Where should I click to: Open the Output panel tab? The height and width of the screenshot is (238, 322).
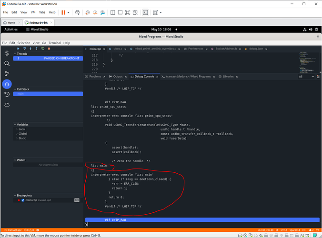(118, 77)
